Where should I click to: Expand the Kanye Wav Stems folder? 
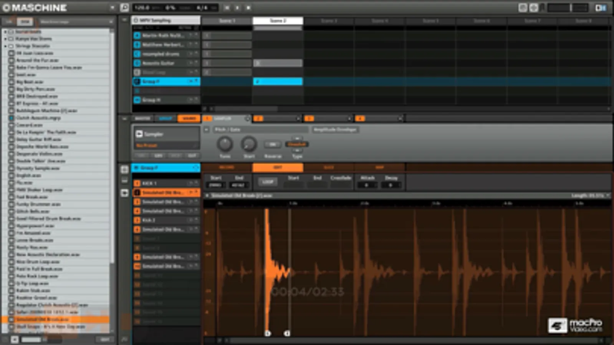point(5,39)
